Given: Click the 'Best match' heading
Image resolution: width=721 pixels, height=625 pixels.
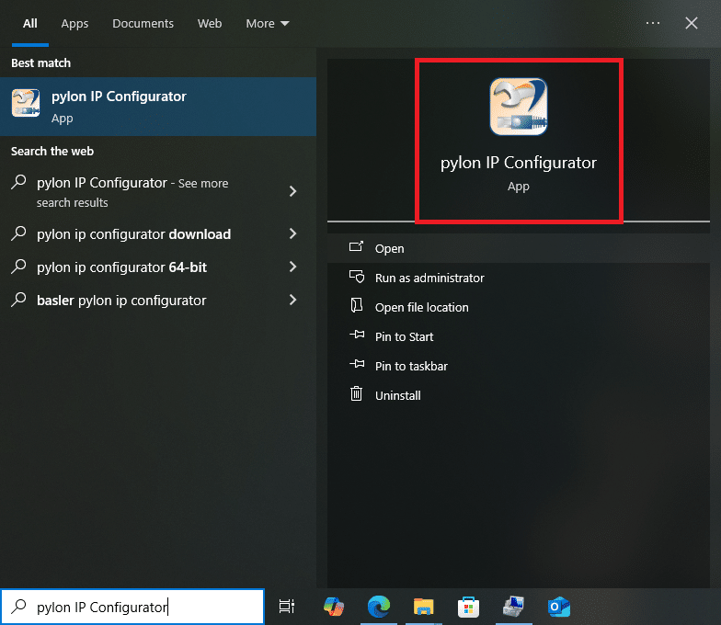Looking at the screenshot, I should coord(40,62).
